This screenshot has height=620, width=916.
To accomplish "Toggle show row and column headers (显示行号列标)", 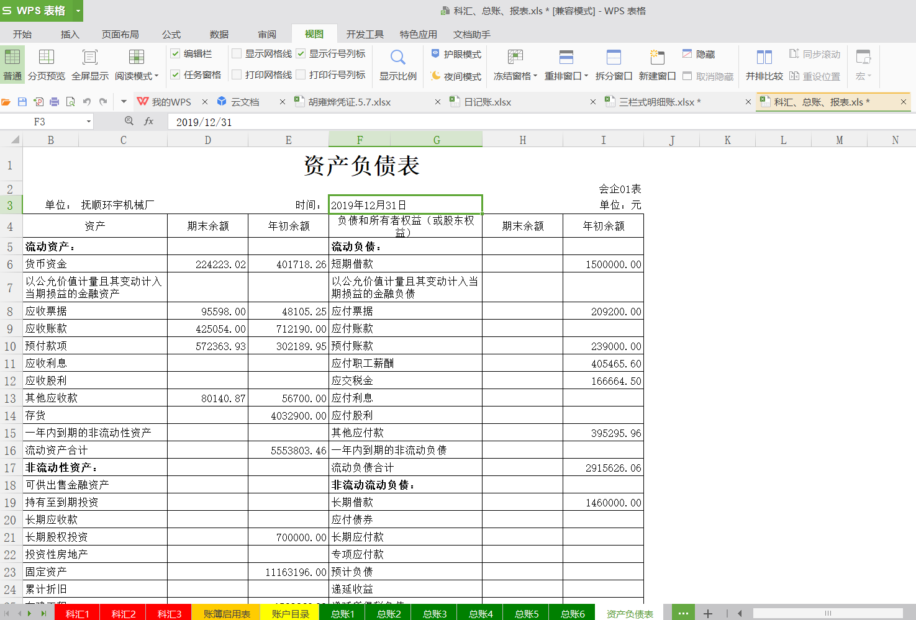I will [x=301, y=54].
